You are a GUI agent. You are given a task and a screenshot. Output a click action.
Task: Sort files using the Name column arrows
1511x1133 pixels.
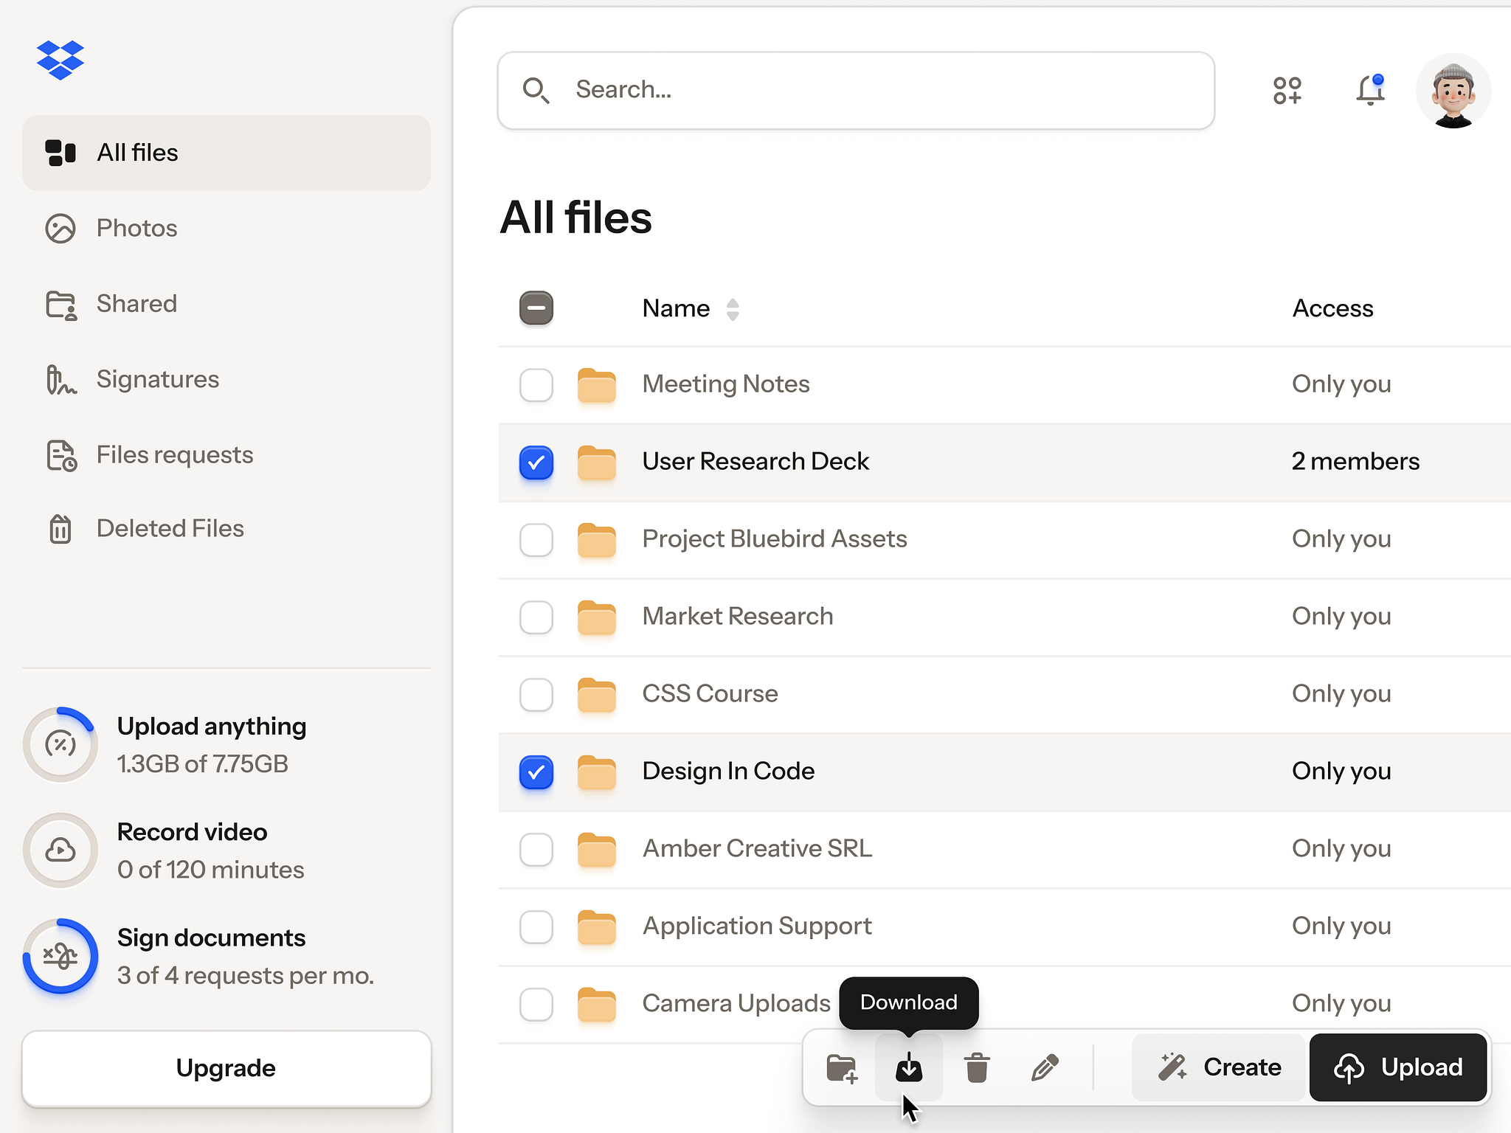(x=733, y=309)
